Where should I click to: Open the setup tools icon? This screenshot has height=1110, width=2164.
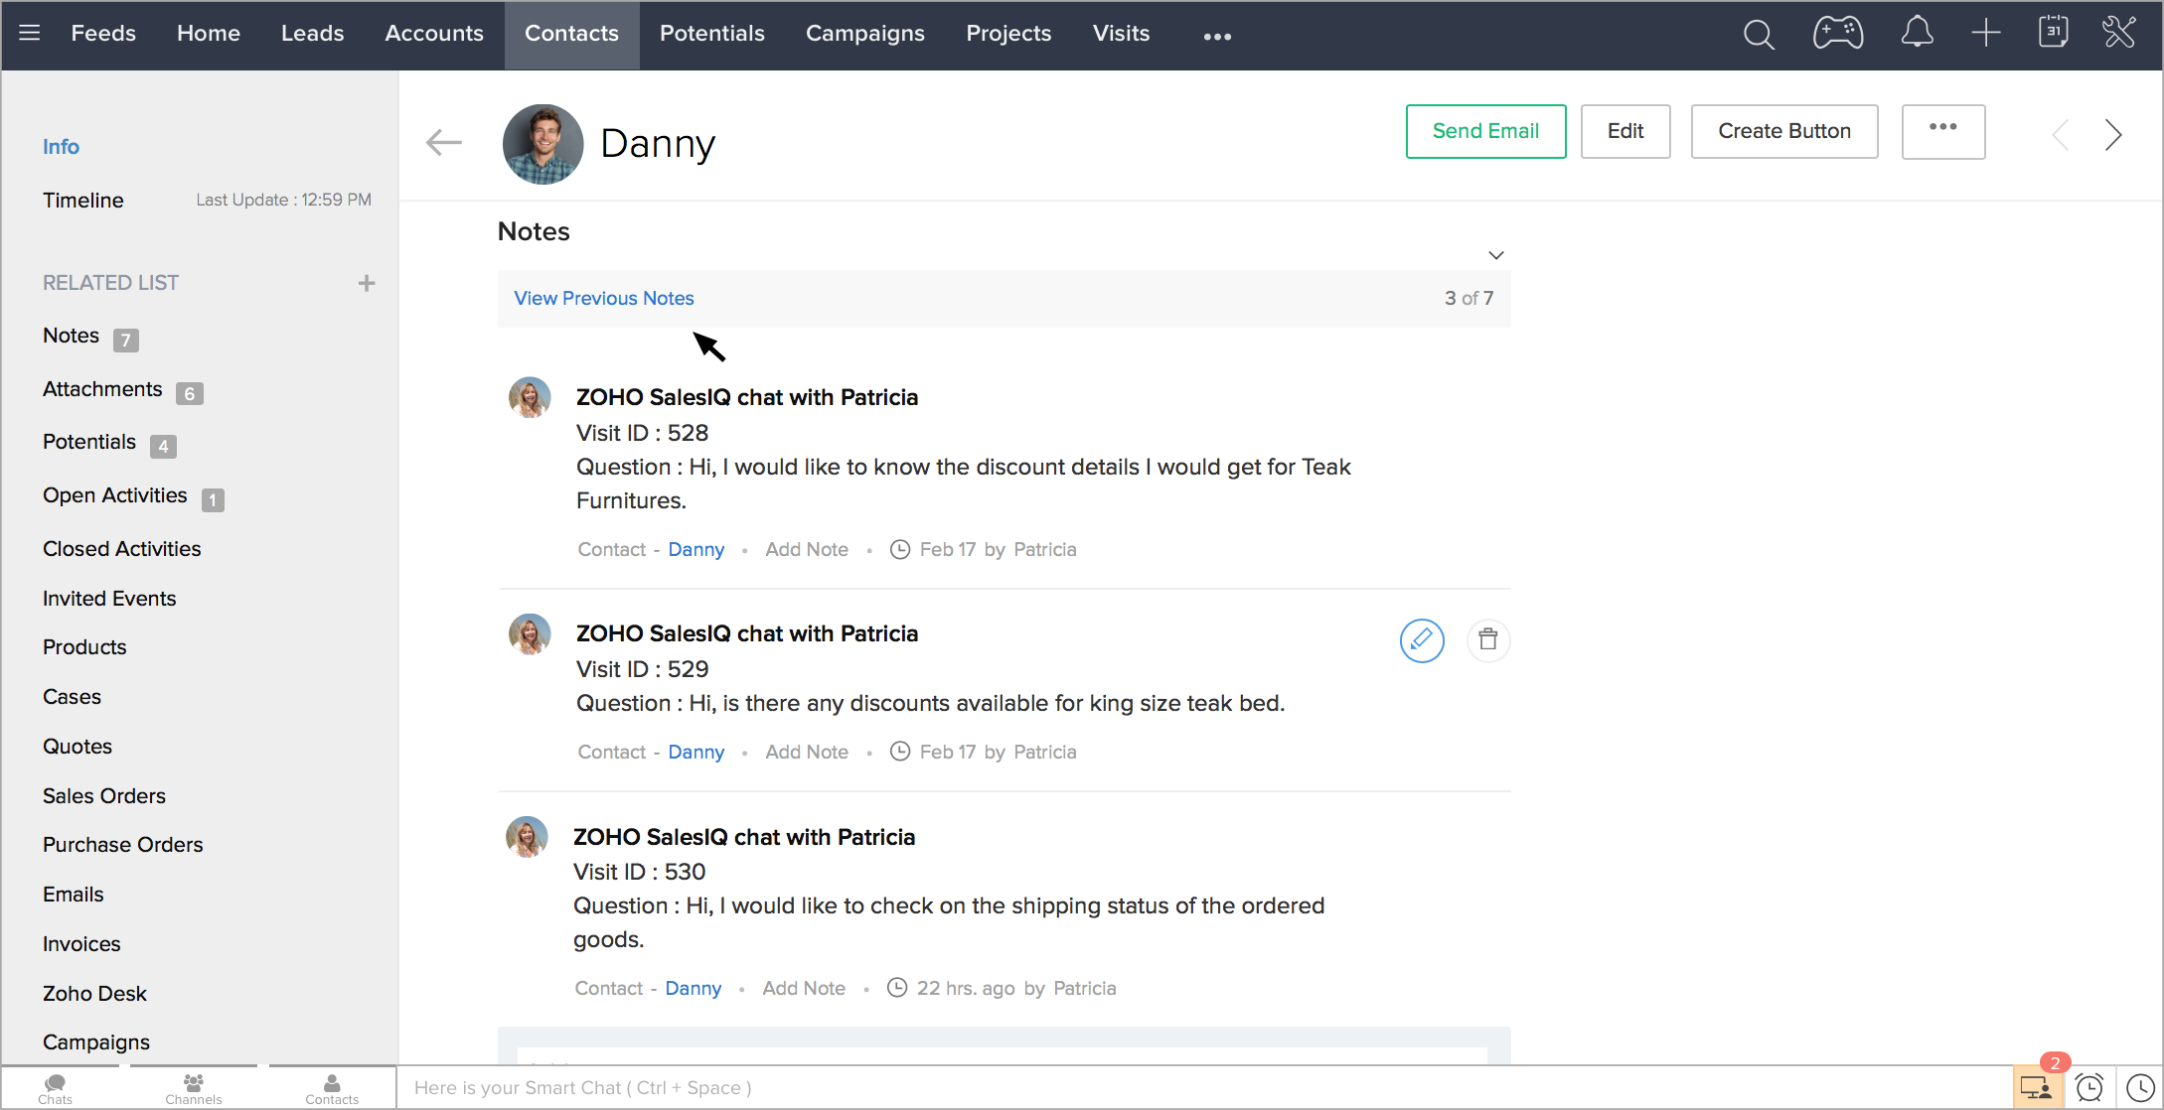pyautogui.click(x=2118, y=33)
